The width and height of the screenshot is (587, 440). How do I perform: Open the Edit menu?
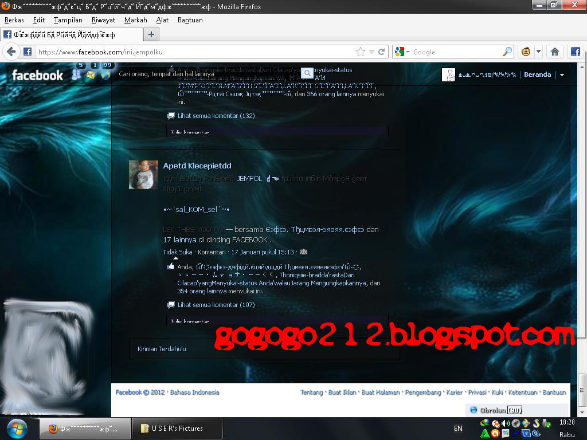pyautogui.click(x=39, y=20)
